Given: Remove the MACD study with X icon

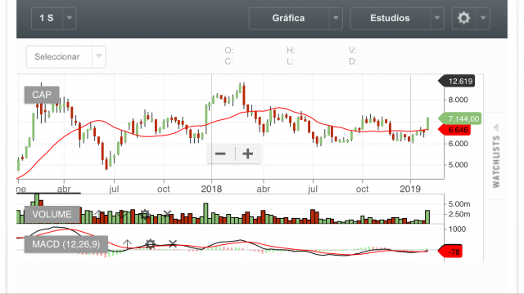Looking at the screenshot, I should [x=173, y=244].
